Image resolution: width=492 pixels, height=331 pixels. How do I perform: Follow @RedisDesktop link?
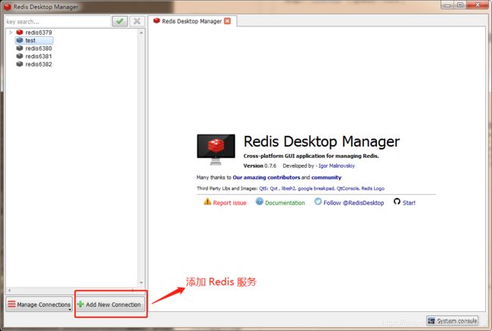(x=353, y=203)
